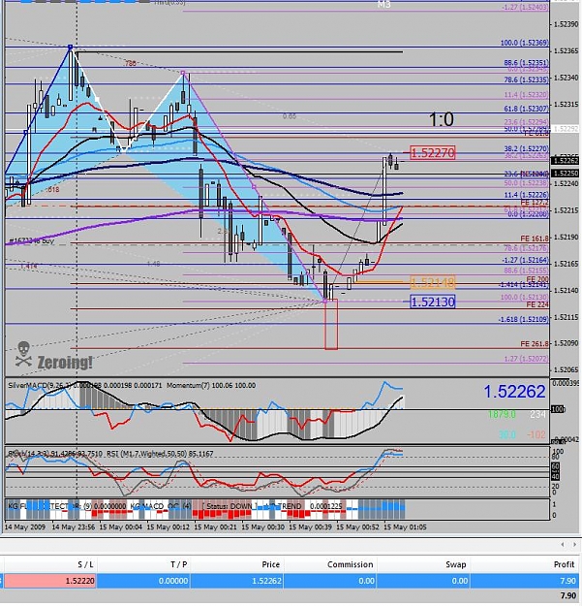The height and width of the screenshot is (606, 582).
Task: Click the Zeroing! text on chart
Action: [x=65, y=363]
